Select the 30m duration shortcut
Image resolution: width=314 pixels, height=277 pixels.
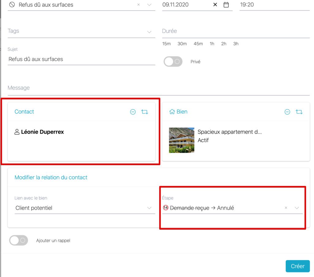click(182, 44)
